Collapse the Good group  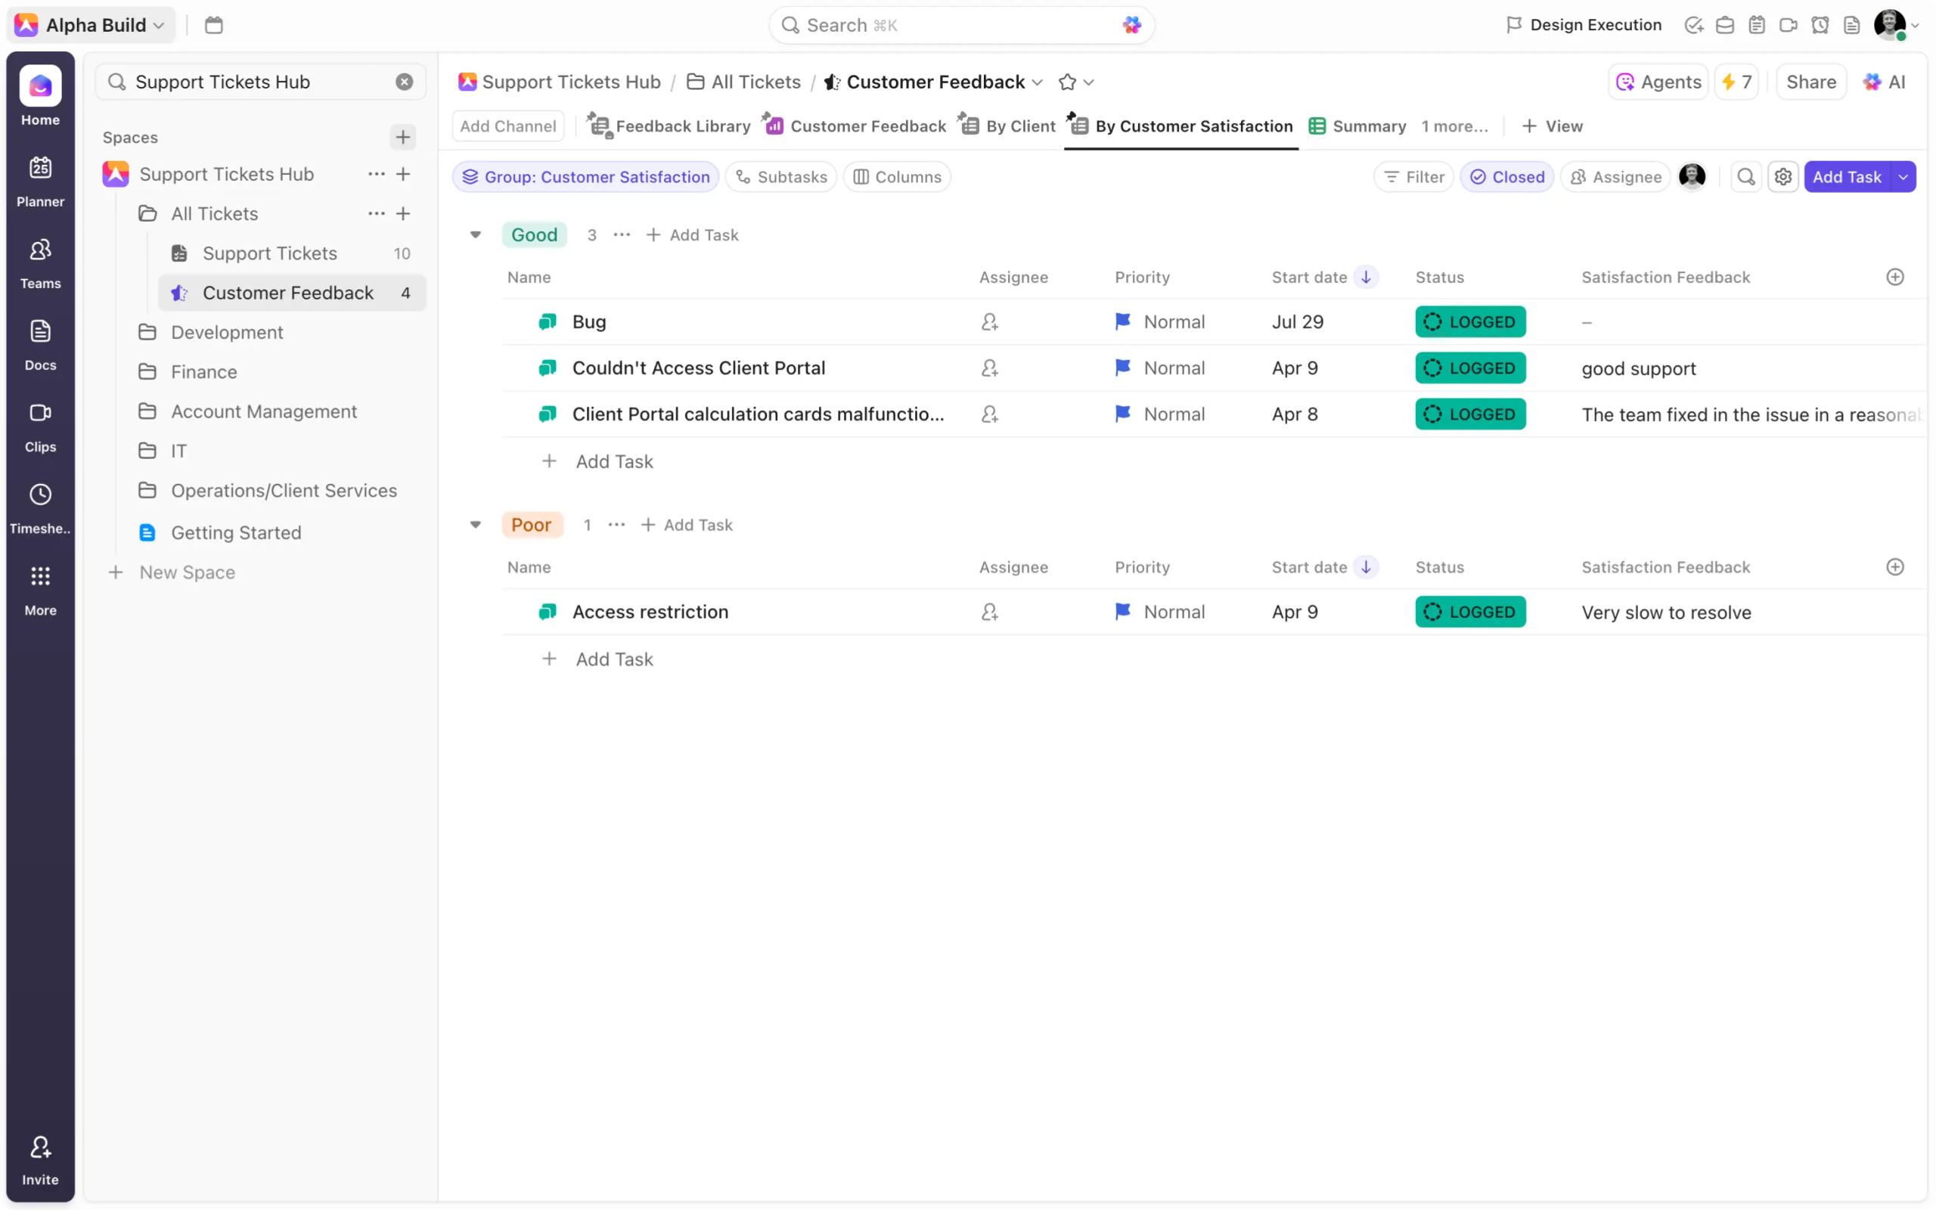click(475, 234)
